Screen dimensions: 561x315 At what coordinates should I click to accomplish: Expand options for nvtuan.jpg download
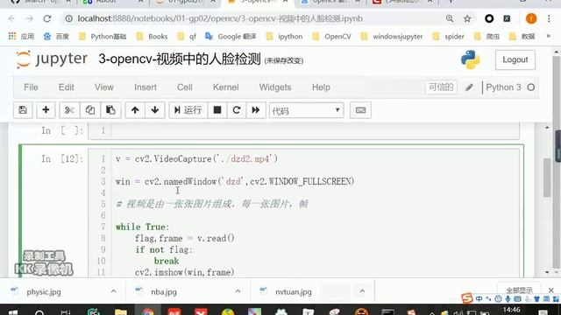tap(362, 291)
